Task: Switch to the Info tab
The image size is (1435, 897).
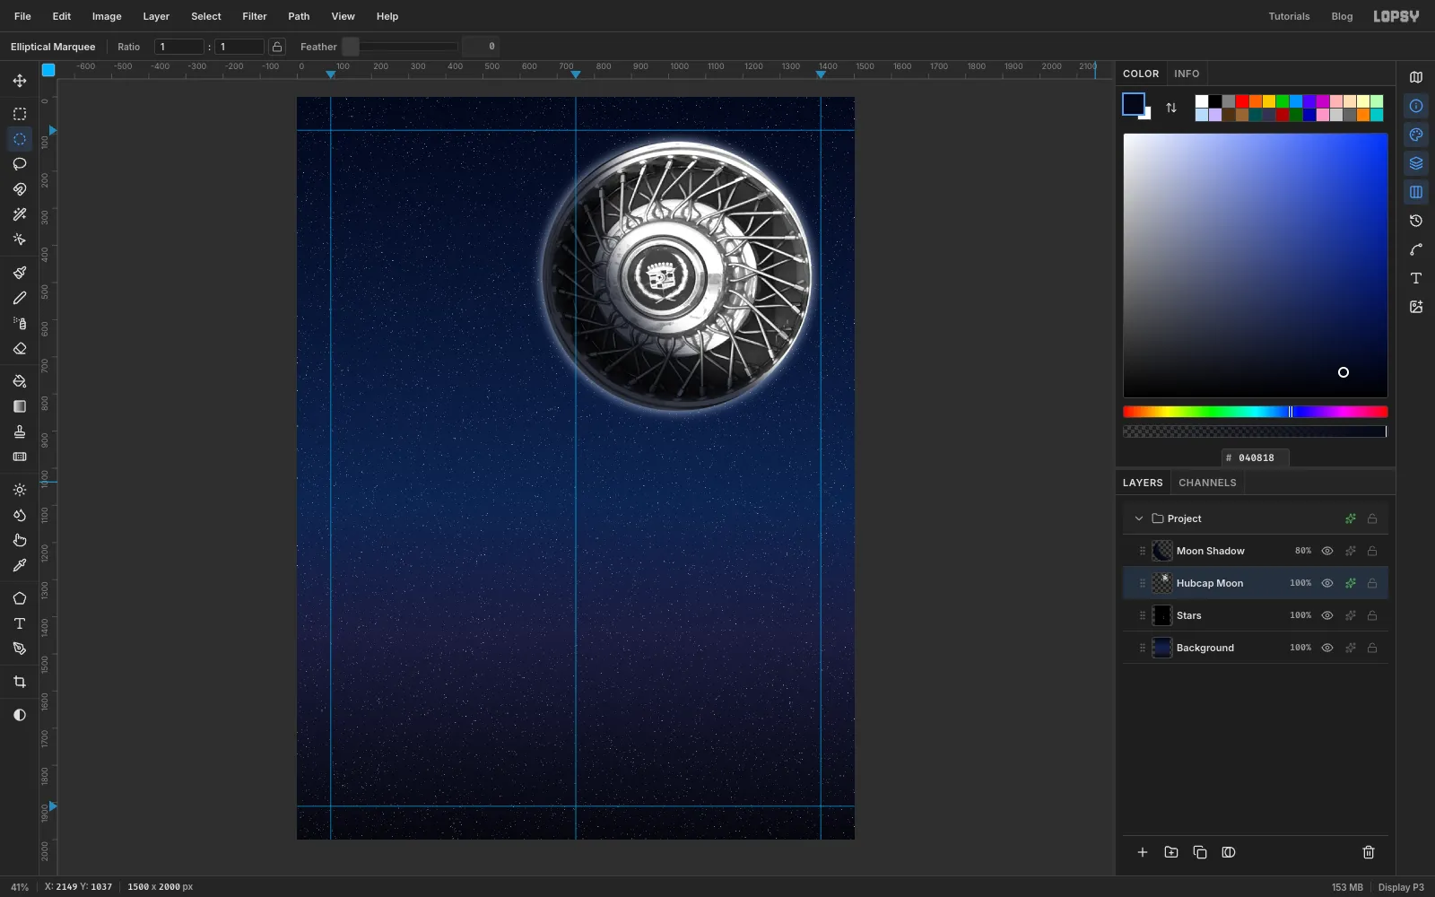Action: (1187, 74)
